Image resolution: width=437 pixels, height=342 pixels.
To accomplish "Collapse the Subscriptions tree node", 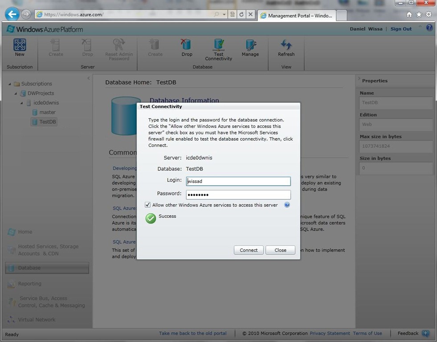I will 10,84.
